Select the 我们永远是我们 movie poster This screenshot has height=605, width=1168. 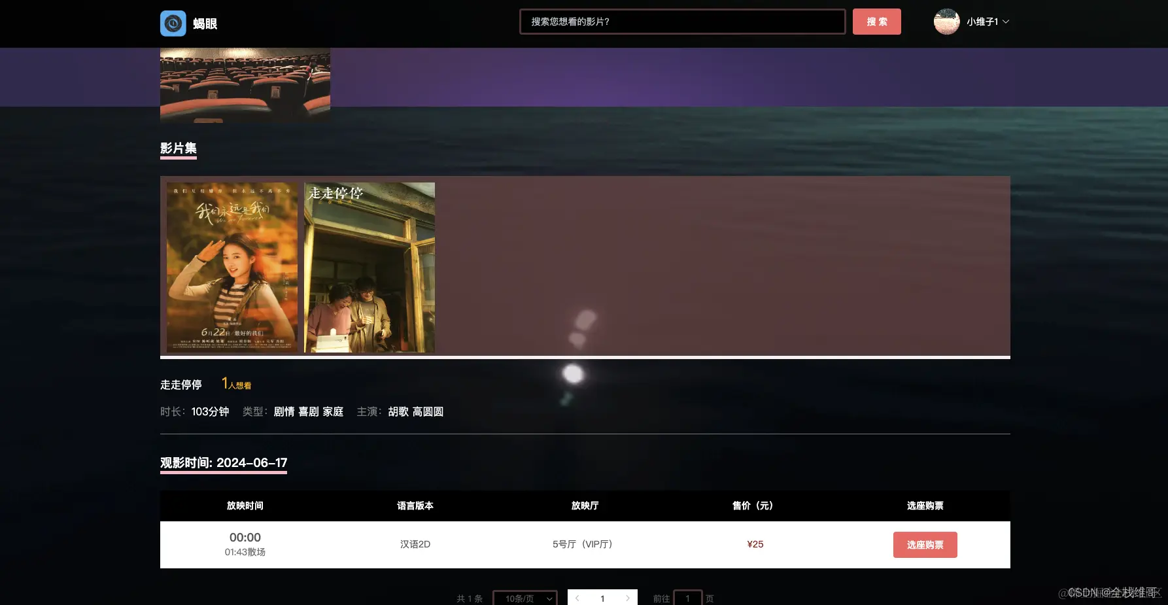pos(232,268)
